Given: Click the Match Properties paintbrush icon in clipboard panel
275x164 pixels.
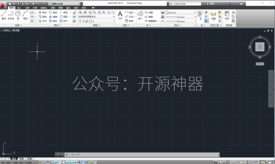Looking at the screenshot, I should 233,21.
